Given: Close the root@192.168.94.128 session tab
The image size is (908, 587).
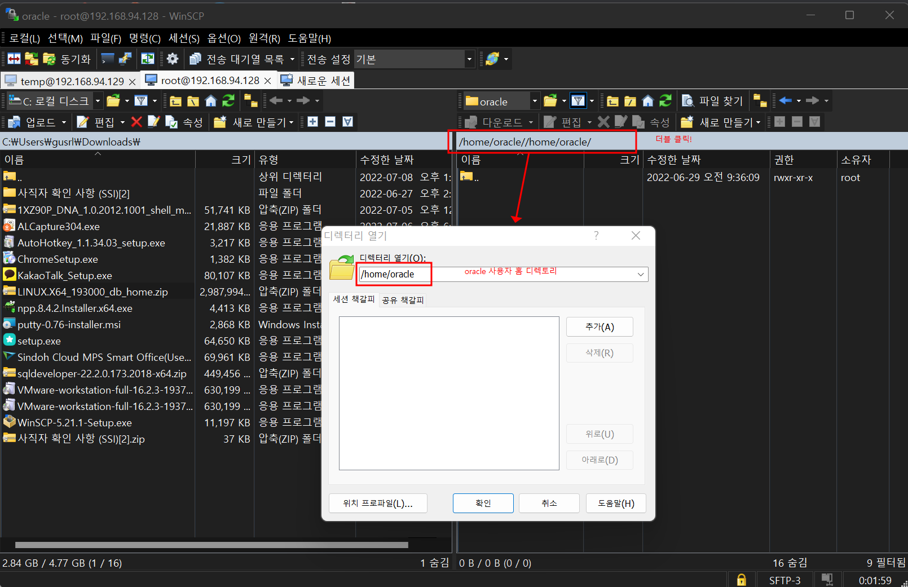Looking at the screenshot, I should click(x=268, y=81).
